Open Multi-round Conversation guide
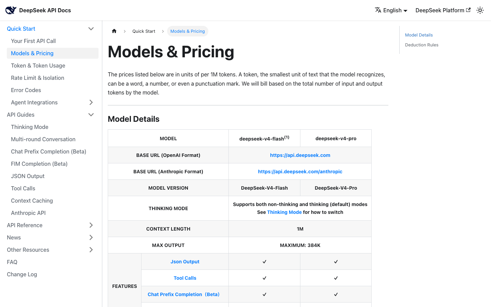This screenshot has width=491, height=307. [x=43, y=139]
